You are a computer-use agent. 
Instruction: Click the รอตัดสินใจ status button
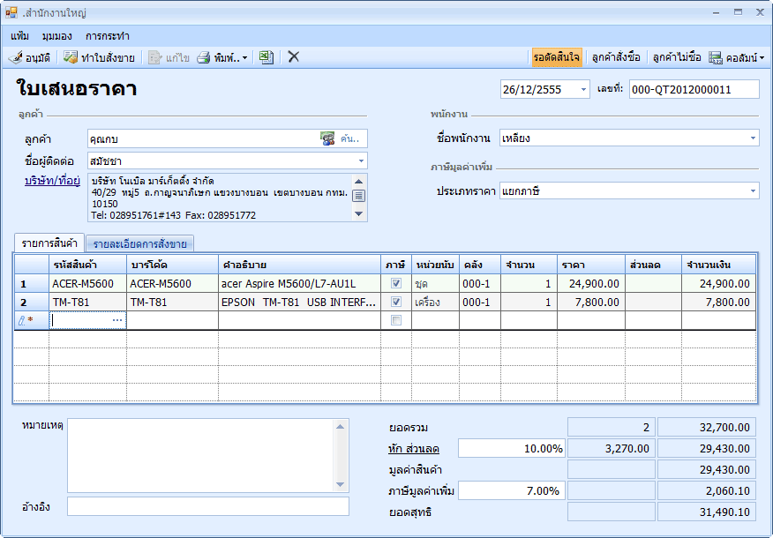(x=557, y=57)
